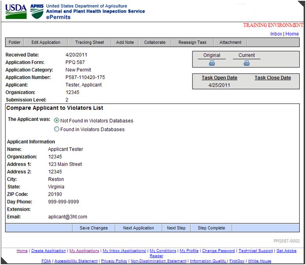
Task: Open the Inbox link
Action: coord(276,34)
